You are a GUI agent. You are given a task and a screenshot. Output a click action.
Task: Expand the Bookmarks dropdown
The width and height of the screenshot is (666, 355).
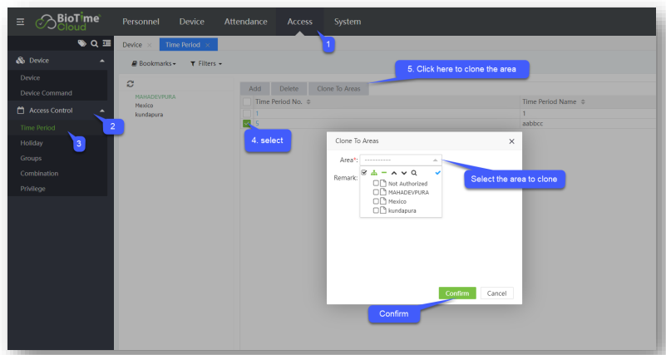[x=155, y=63]
